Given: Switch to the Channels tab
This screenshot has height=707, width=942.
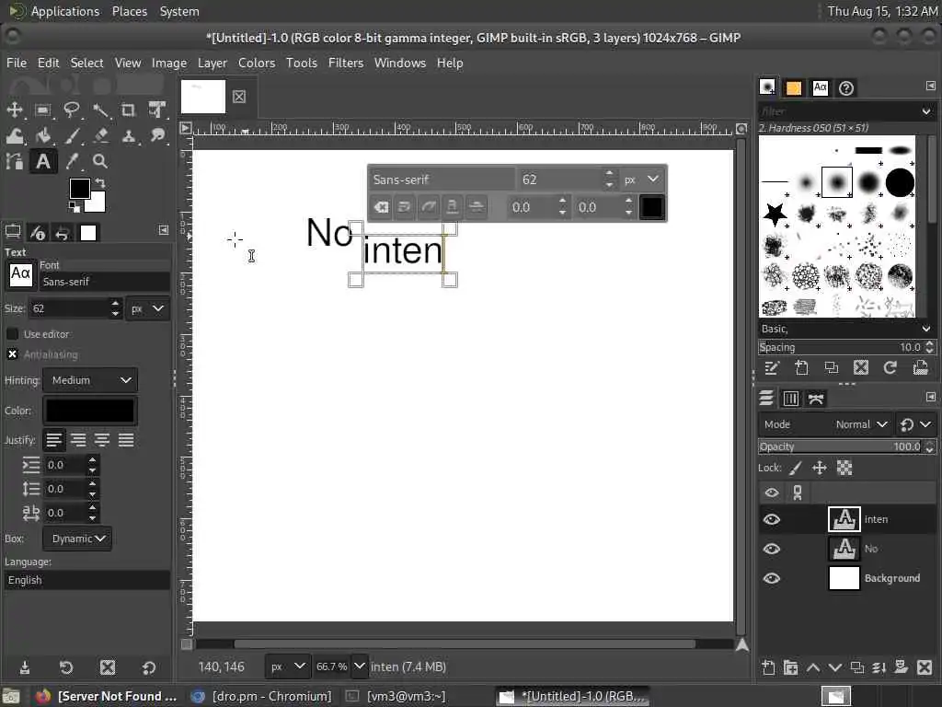Looking at the screenshot, I should coord(790,399).
